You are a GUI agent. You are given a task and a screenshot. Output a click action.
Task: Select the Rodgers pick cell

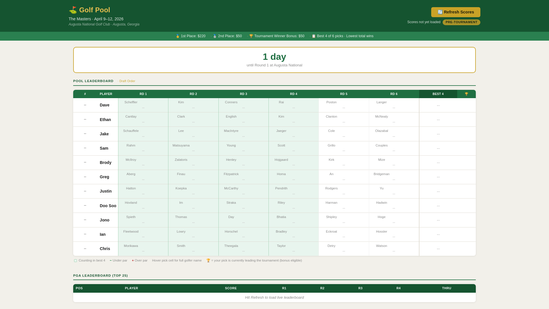pyautogui.click(x=344, y=191)
